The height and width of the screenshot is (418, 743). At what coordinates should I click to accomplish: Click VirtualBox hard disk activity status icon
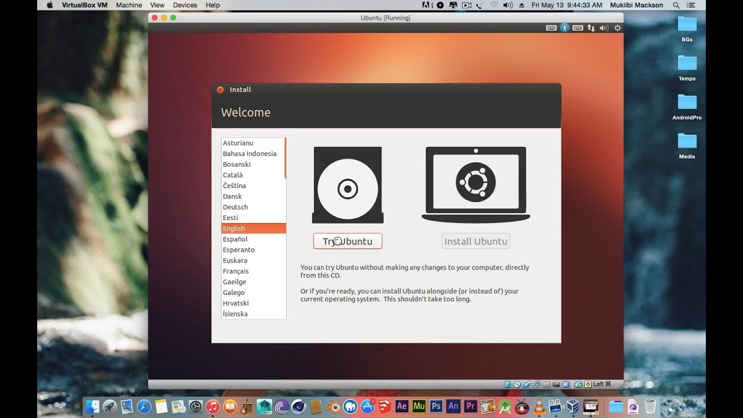pos(507,384)
